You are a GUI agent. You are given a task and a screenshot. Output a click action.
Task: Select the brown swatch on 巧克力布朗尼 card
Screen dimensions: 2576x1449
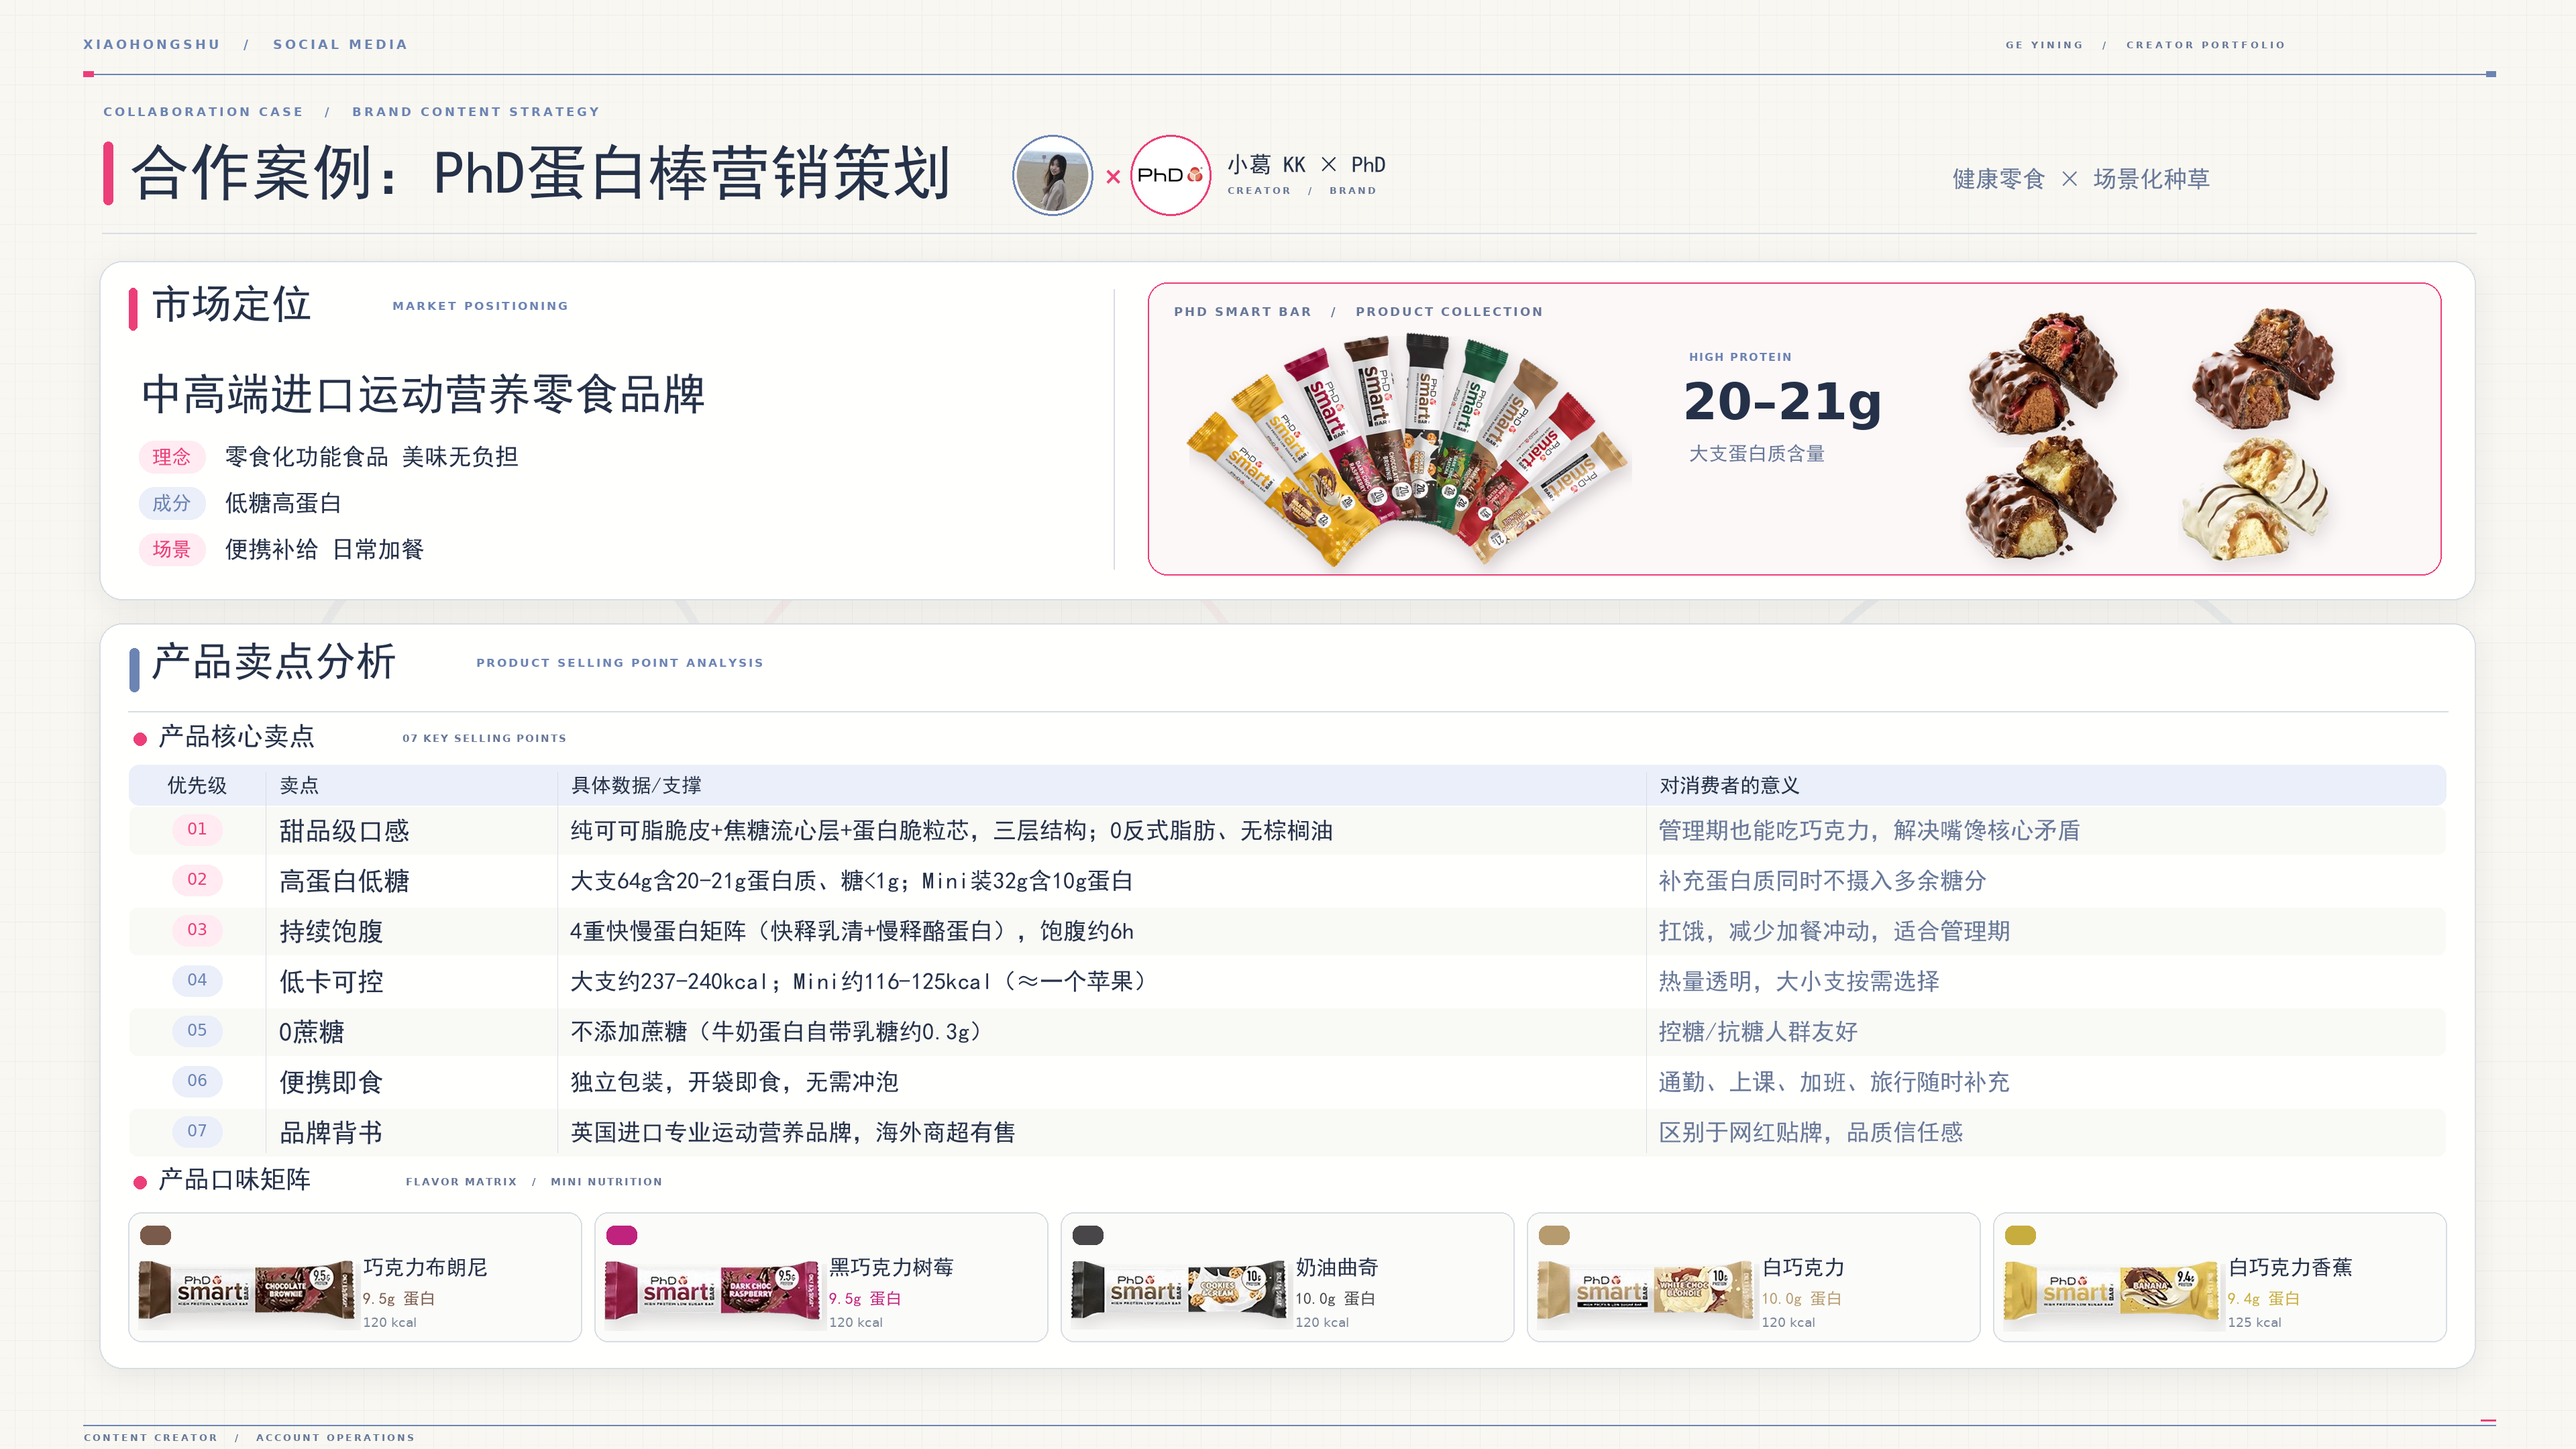click(155, 1235)
